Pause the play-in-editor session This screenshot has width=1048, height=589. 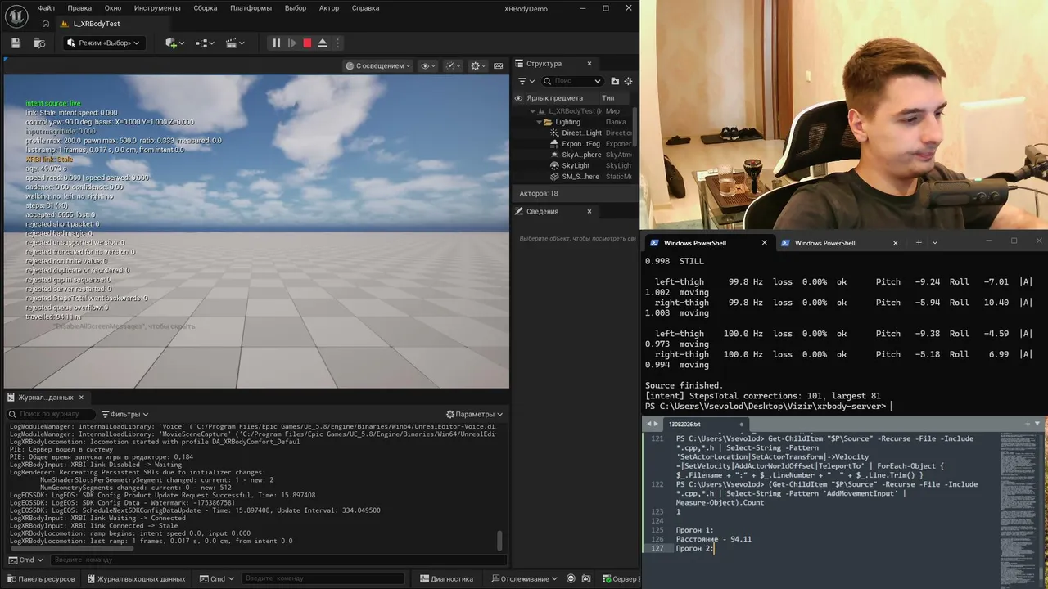coord(276,43)
